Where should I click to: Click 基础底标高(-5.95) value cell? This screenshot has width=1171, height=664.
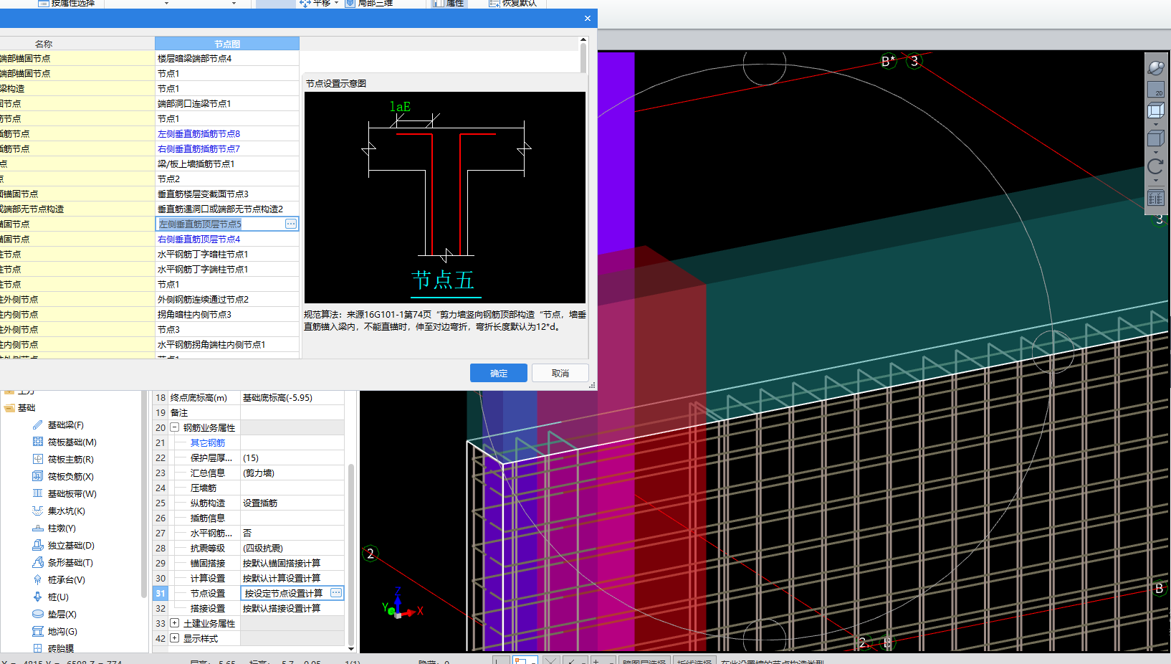[292, 398]
